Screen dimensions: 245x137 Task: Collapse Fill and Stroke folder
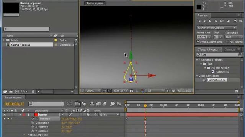[x=205, y=68]
